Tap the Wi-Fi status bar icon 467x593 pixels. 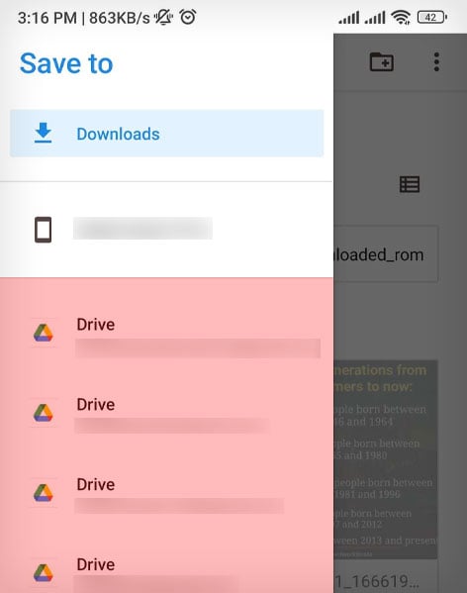(x=401, y=18)
